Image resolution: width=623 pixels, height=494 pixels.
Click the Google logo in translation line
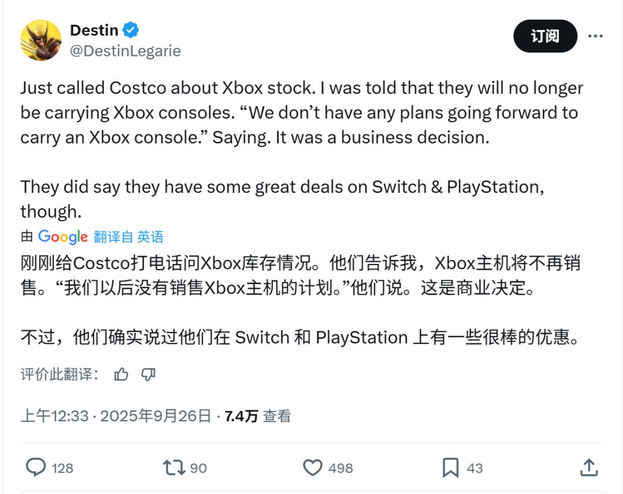[63, 236]
